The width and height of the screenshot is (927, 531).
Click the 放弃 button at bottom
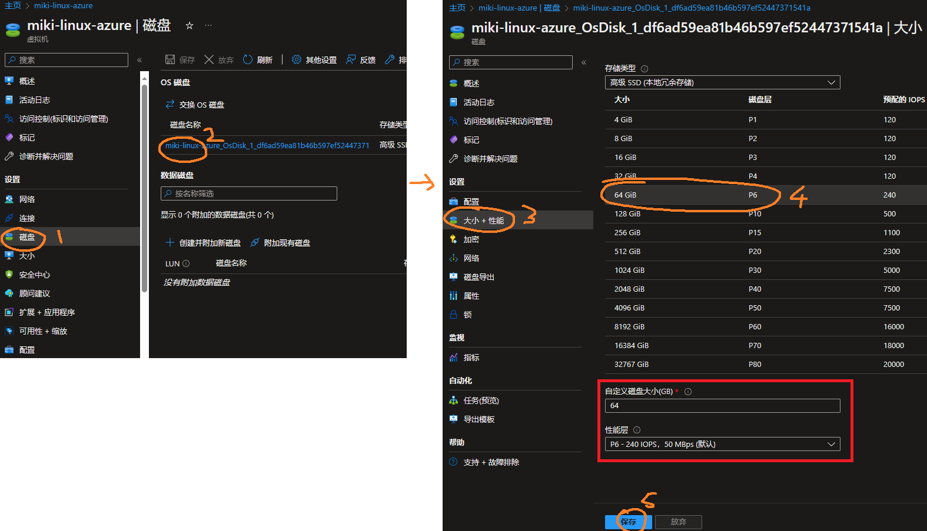[x=678, y=522]
